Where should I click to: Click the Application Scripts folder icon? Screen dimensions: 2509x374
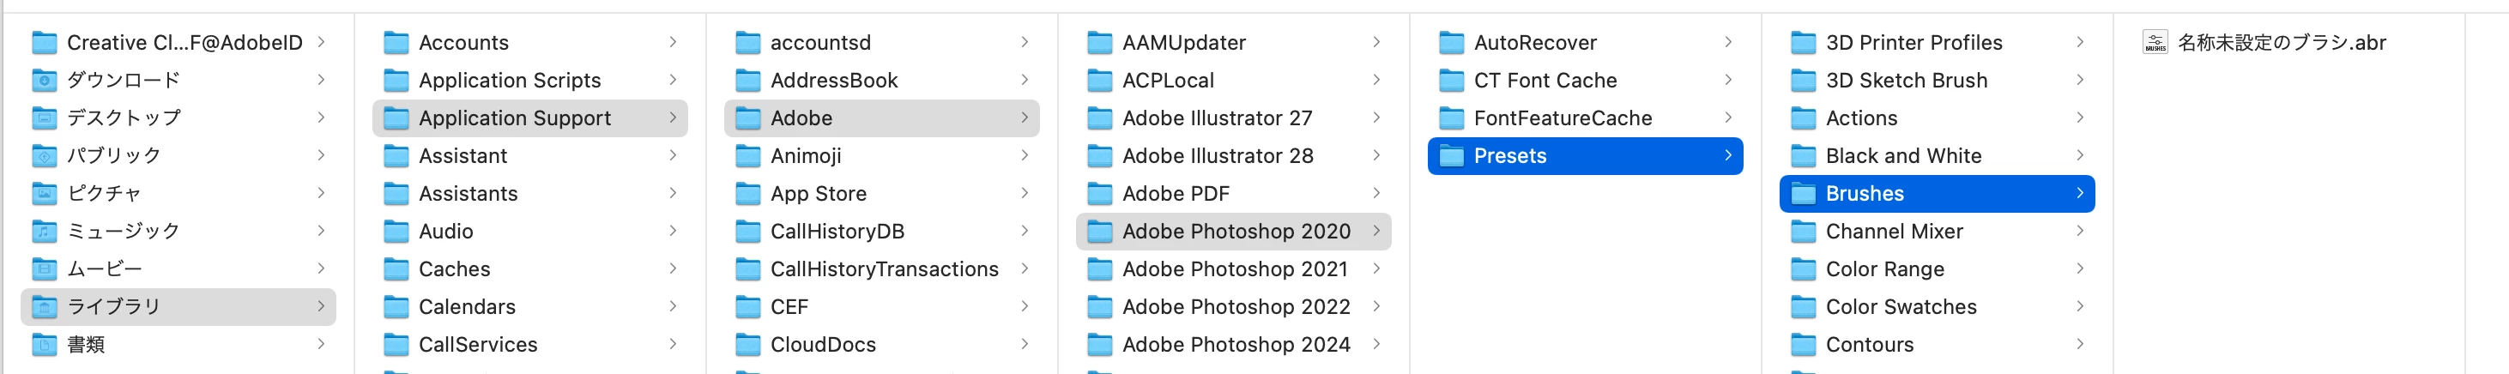(396, 80)
